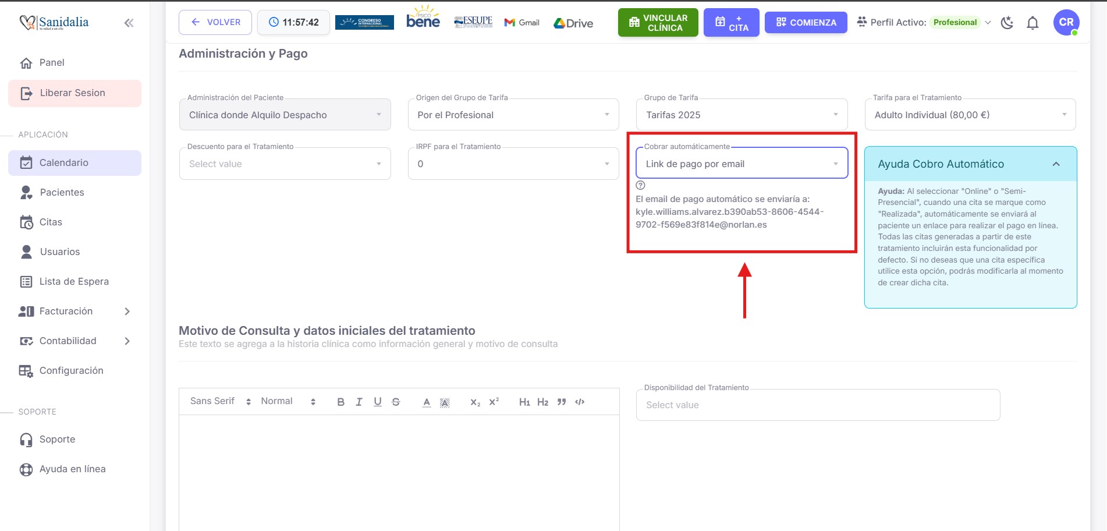
Task: Expand the Tarifa para el Tratamiento dropdown
Action: click(x=970, y=115)
